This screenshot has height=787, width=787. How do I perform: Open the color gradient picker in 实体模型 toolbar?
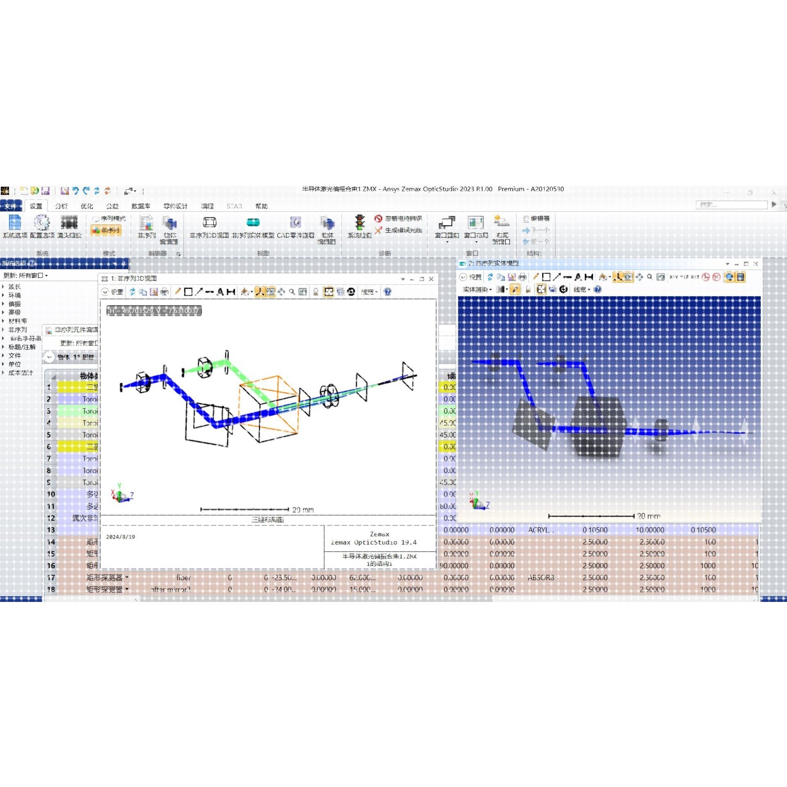502,289
